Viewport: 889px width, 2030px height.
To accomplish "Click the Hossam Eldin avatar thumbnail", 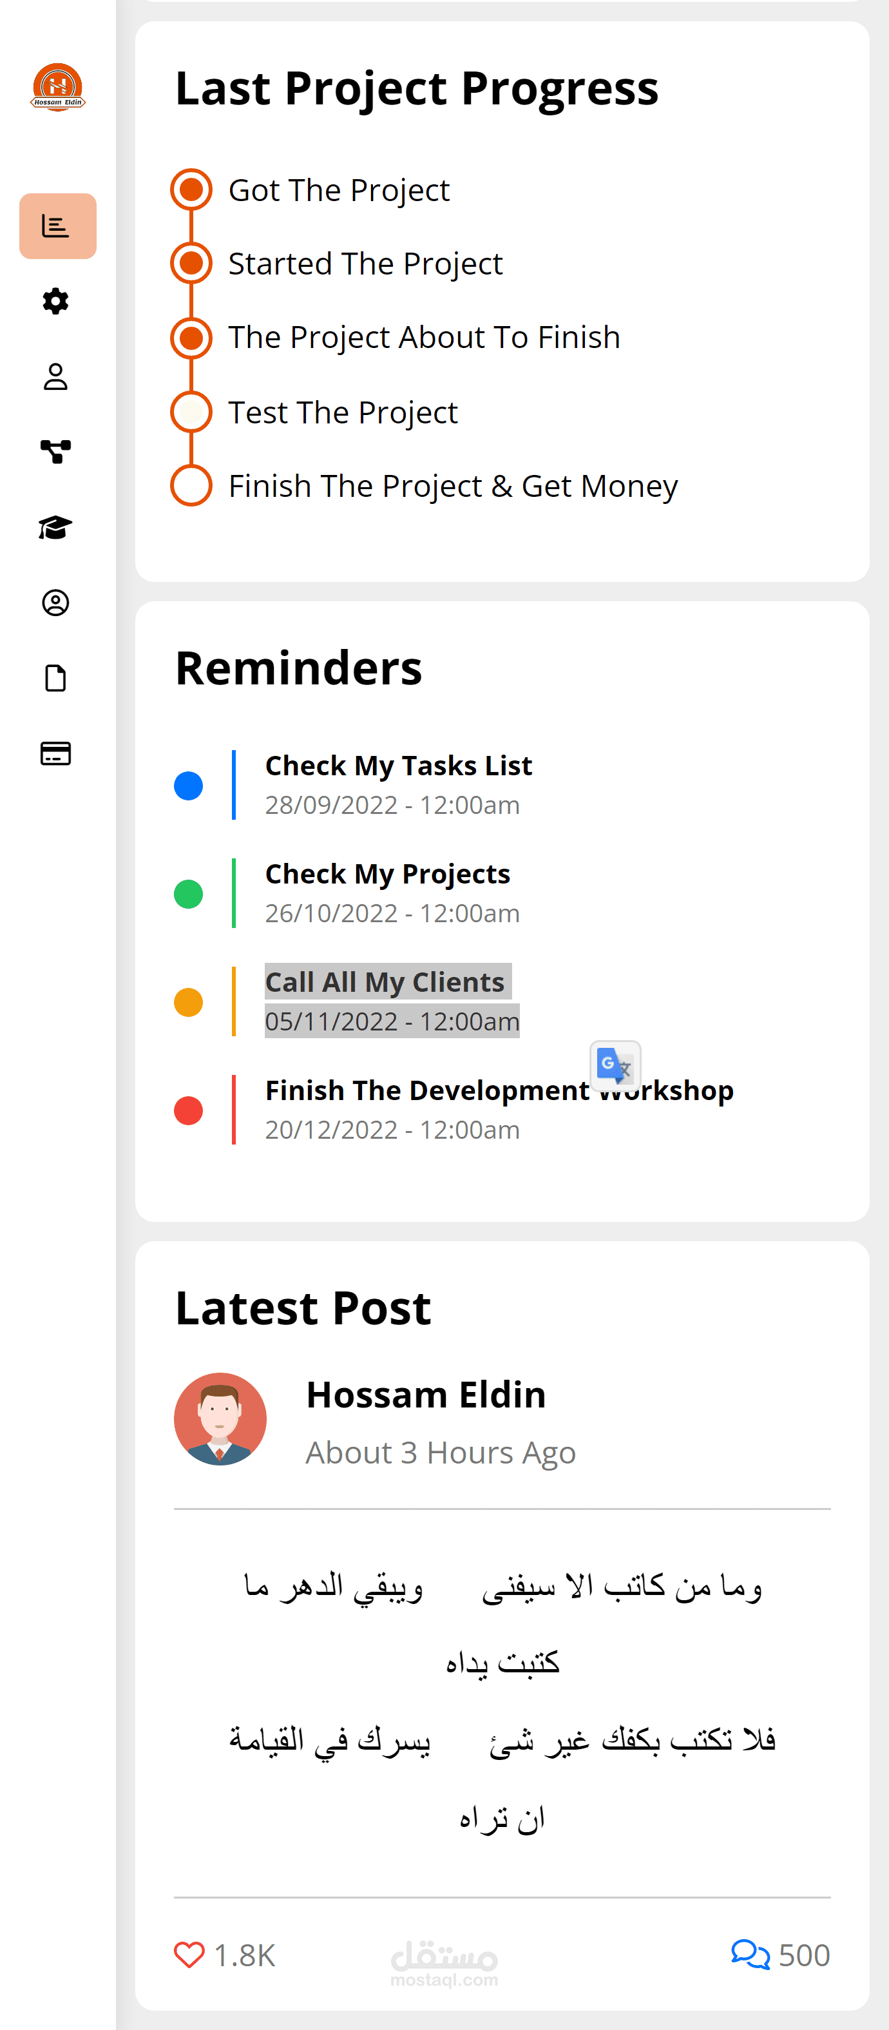I will [220, 1418].
